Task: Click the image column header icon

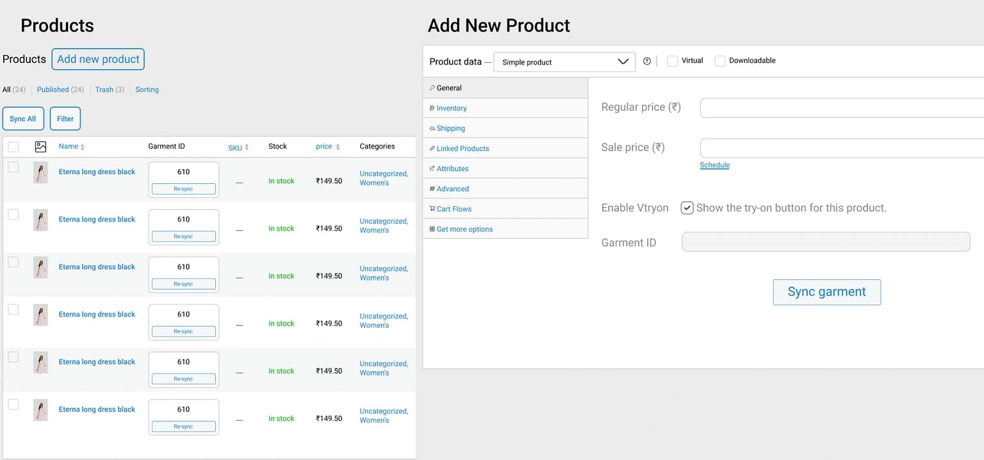Action: click(40, 147)
